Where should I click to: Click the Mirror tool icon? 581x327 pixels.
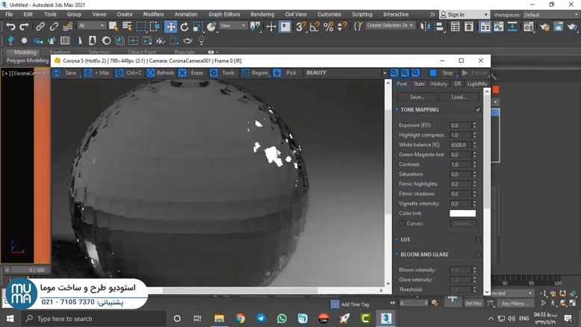pos(425,26)
